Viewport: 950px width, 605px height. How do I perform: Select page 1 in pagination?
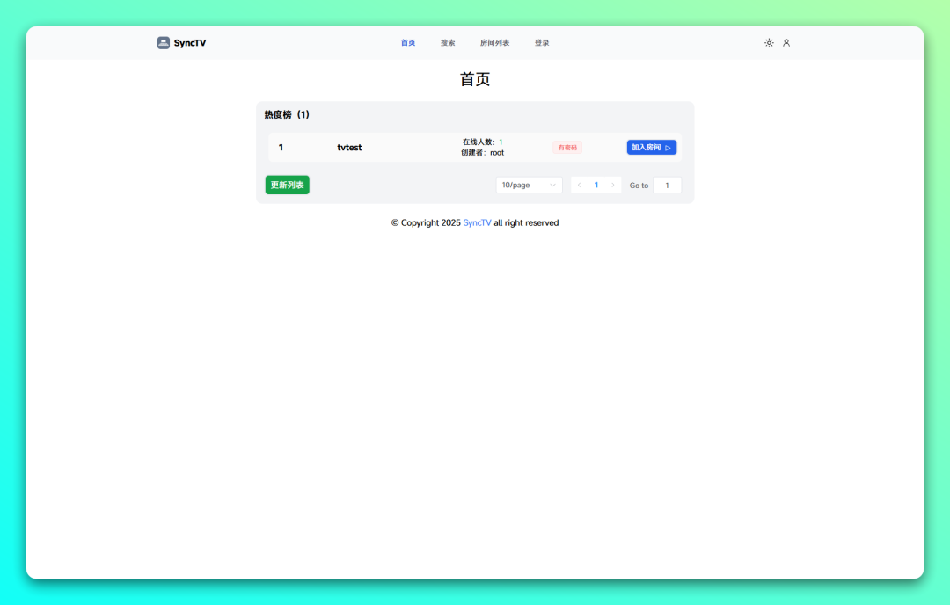click(x=596, y=185)
